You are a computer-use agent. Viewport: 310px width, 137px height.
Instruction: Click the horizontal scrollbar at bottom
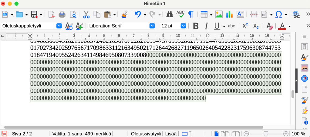133,127
